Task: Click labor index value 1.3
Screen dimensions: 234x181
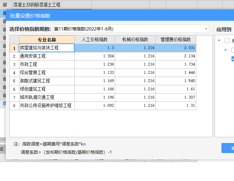Action: [95, 48]
